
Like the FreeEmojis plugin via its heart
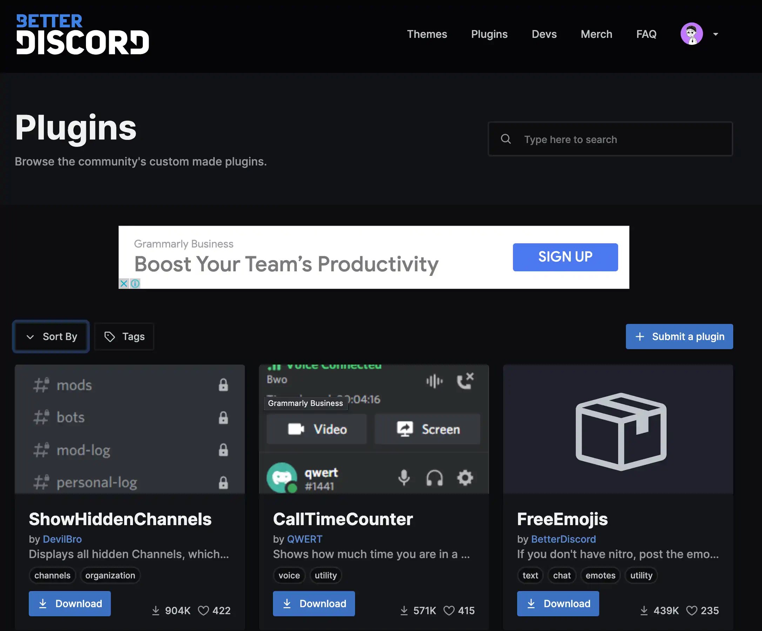coord(692,610)
